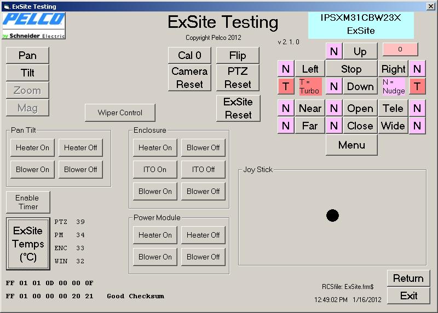Click the nudge N left of Left
438x313 pixels.
point(286,69)
